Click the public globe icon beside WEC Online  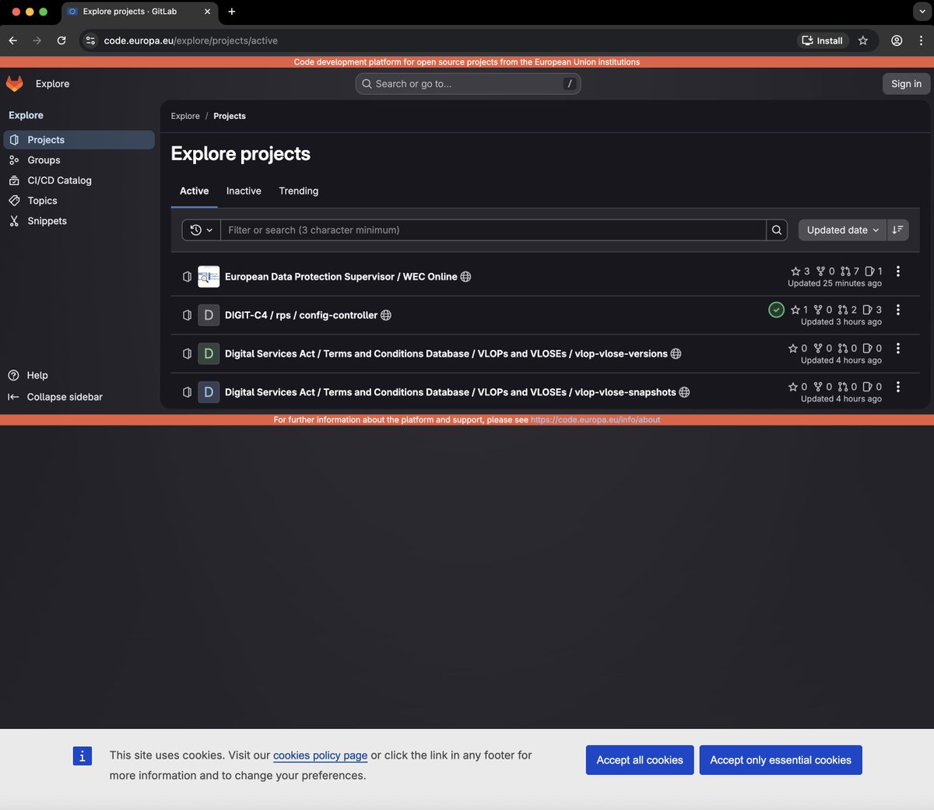pyautogui.click(x=465, y=277)
